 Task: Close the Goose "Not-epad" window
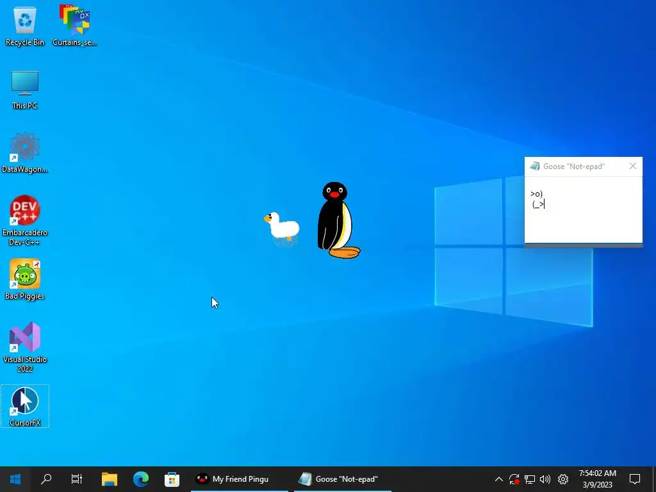point(632,167)
